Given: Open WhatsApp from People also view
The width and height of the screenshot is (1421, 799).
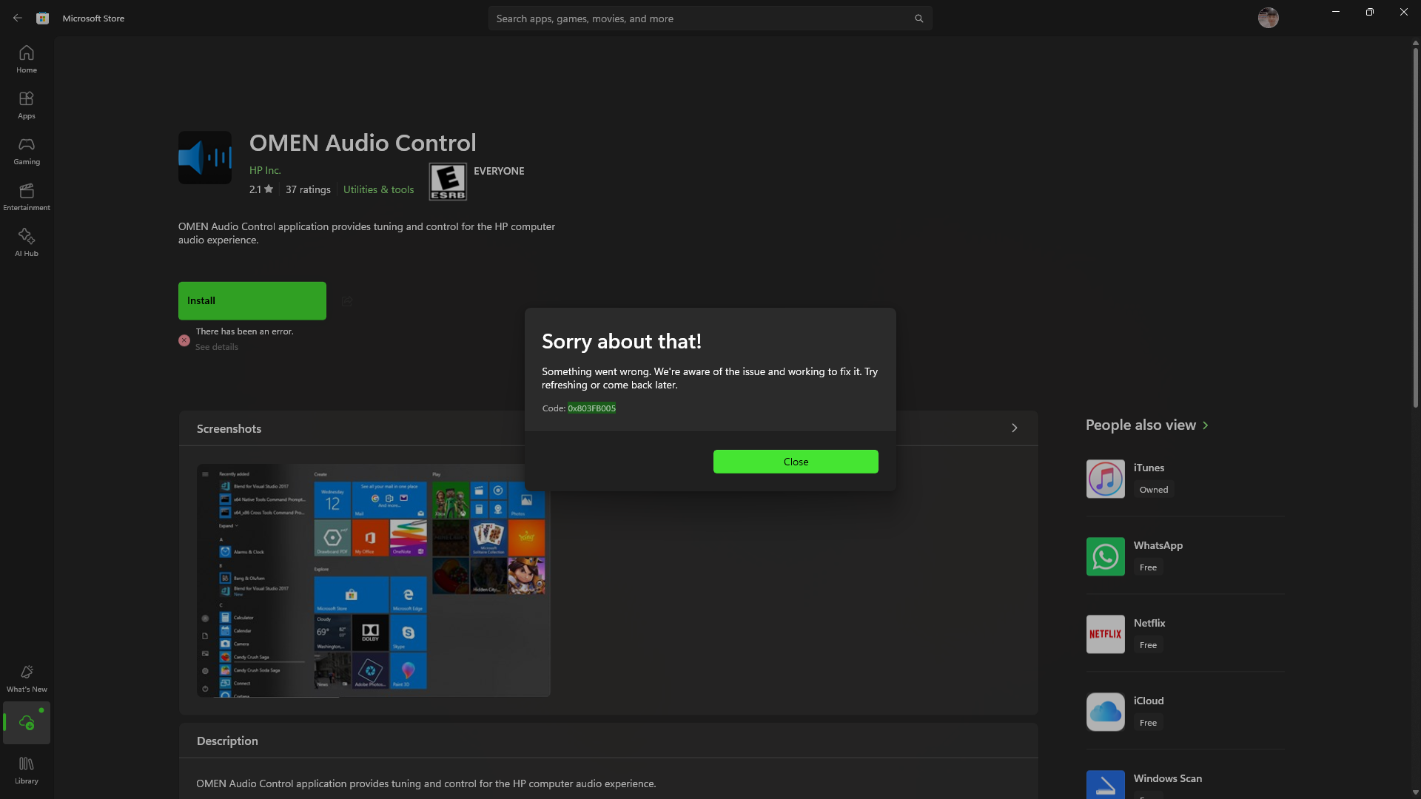Looking at the screenshot, I should tap(1158, 556).
